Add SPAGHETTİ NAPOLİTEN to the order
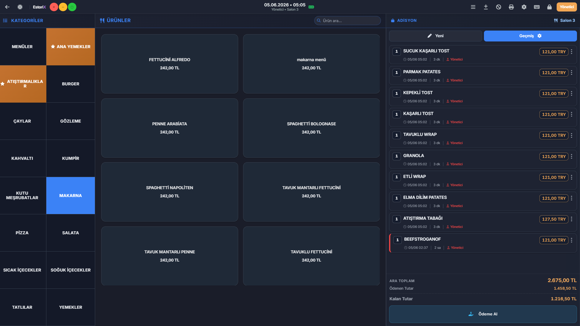Image resolution: width=580 pixels, height=326 pixels. (x=170, y=192)
